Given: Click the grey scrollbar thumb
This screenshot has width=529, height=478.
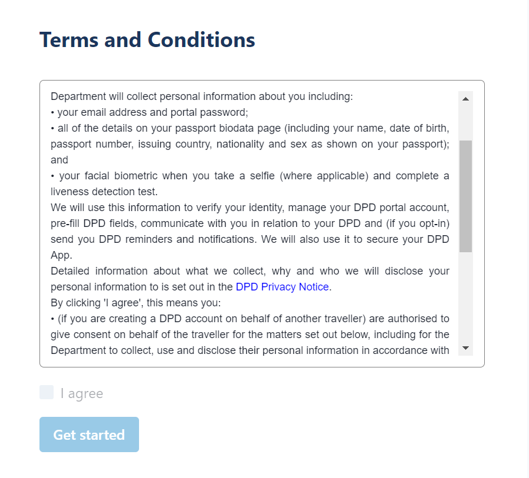Looking at the screenshot, I should [x=465, y=196].
